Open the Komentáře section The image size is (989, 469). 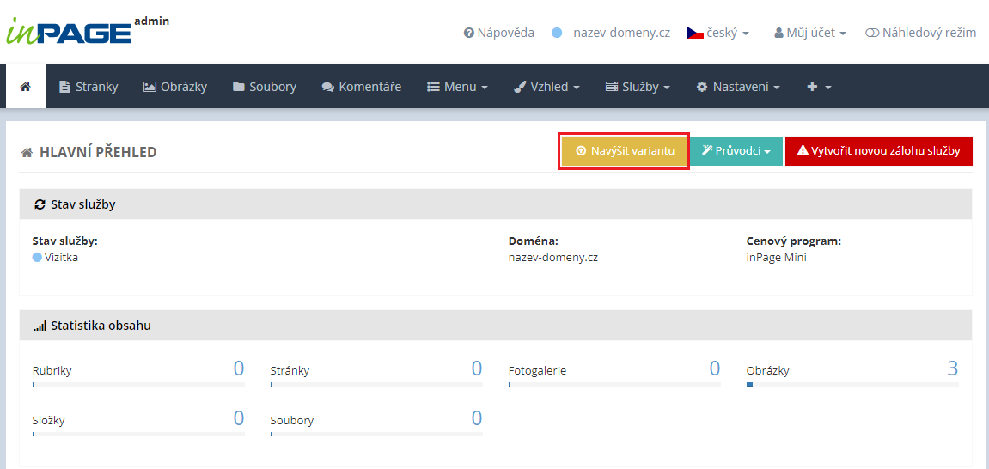[362, 87]
